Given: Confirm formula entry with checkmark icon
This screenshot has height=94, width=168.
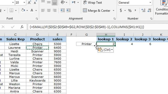Looking at the screenshot, I should pyautogui.click(x=13, y=27).
